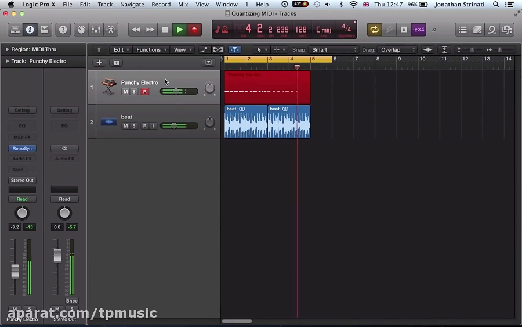
Task: Click the Stereo Out output slot
Action: coord(22,180)
